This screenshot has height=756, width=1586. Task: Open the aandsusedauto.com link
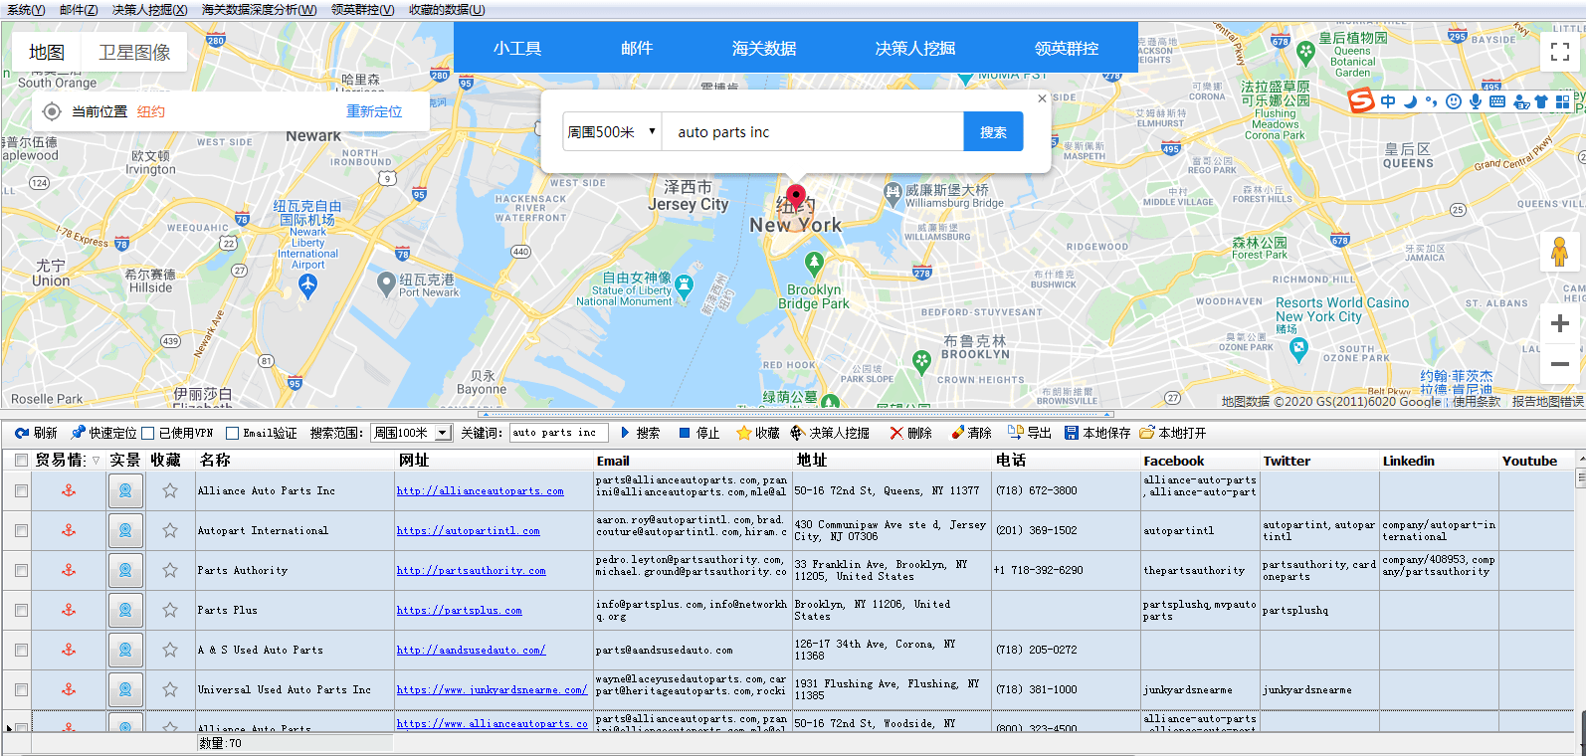(x=471, y=650)
